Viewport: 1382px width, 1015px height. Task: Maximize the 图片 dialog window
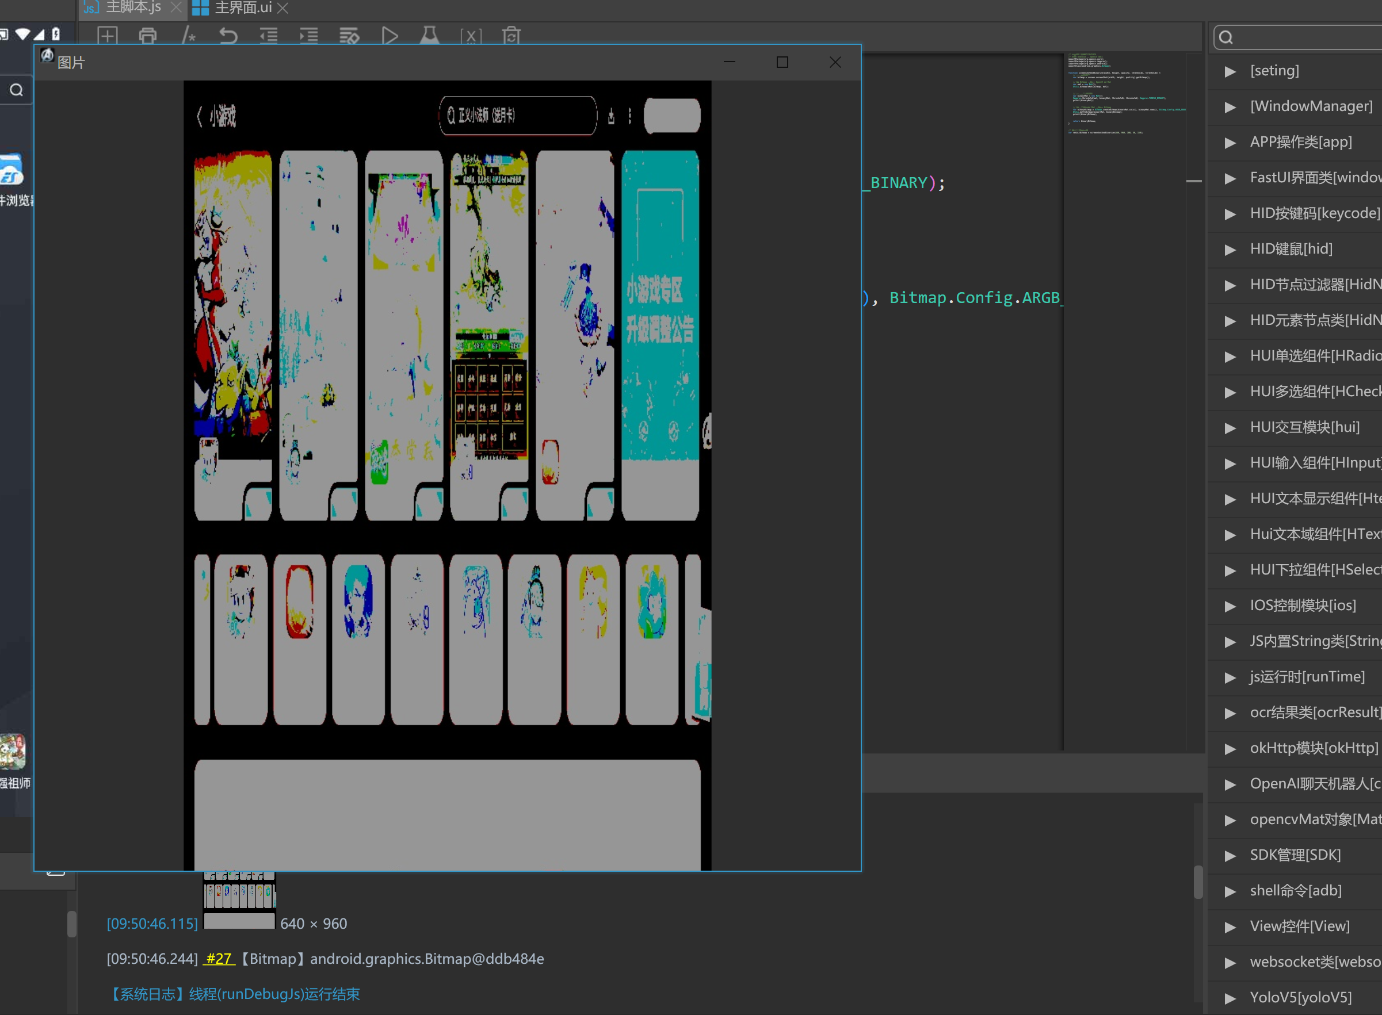pyautogui.click(x=782, y=62)
